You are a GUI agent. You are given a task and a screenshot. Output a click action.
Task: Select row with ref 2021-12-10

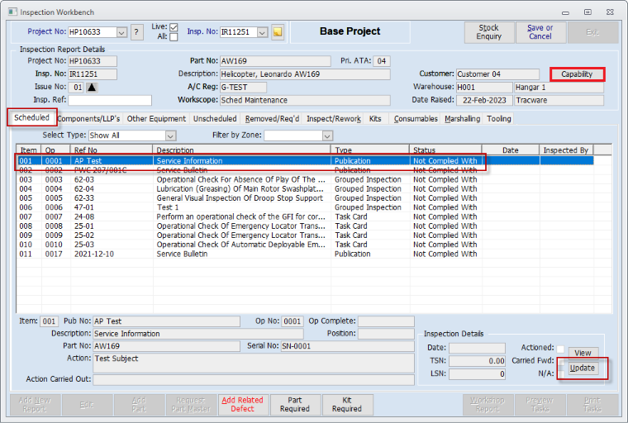305,254
